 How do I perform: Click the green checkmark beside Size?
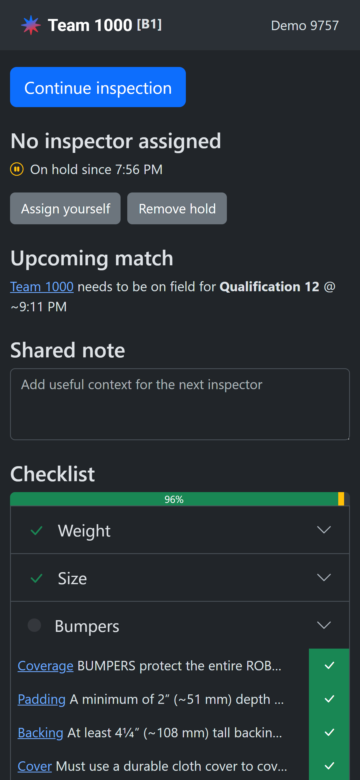pos(36,578)
